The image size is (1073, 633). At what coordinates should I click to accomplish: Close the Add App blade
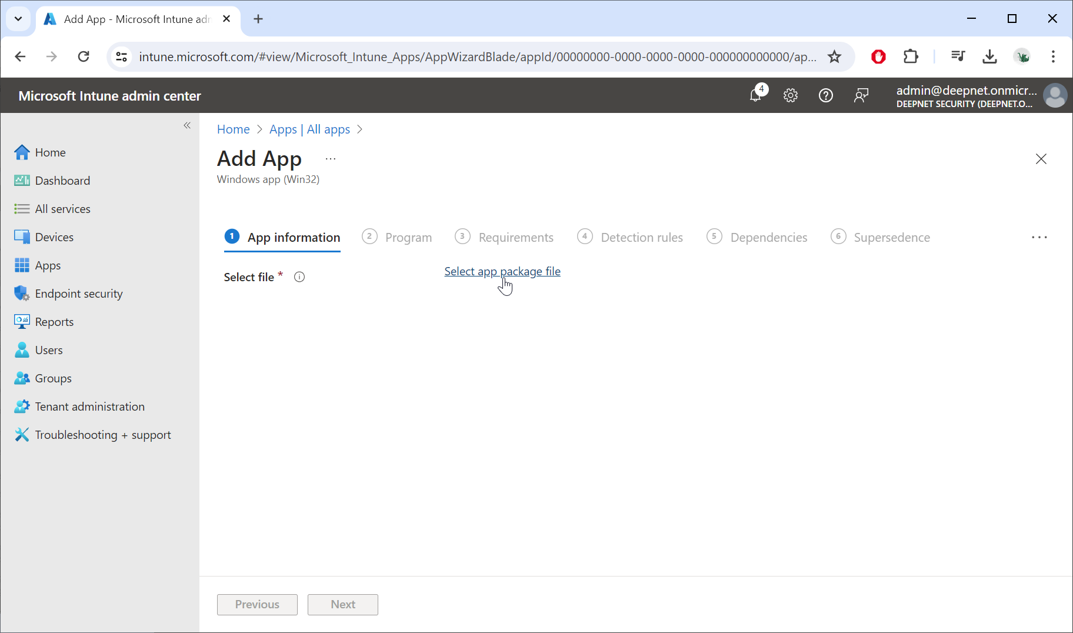tap(1041, 159)
